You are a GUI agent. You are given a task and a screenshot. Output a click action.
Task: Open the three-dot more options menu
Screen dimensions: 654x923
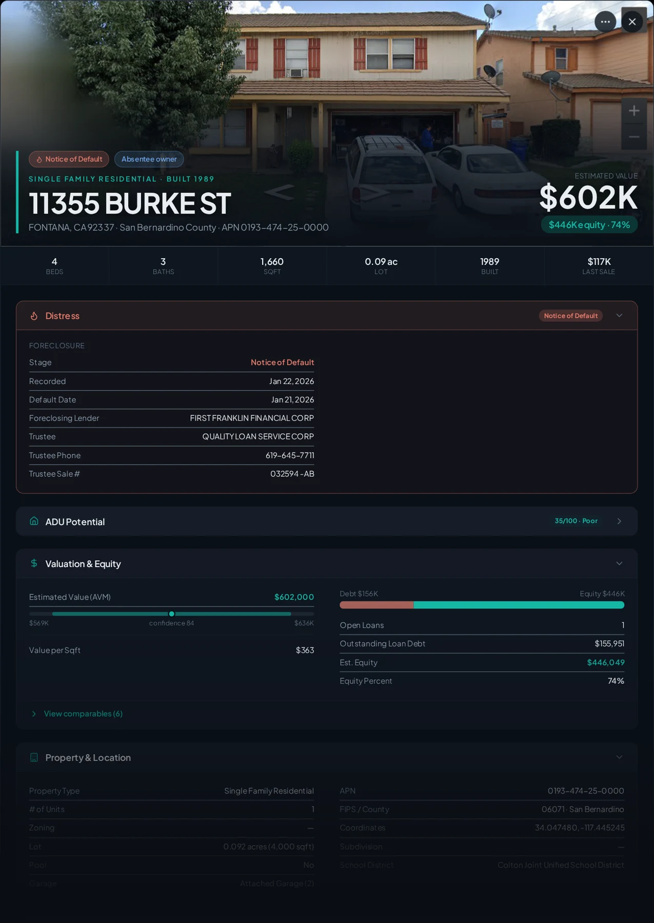tap(605, 22)
